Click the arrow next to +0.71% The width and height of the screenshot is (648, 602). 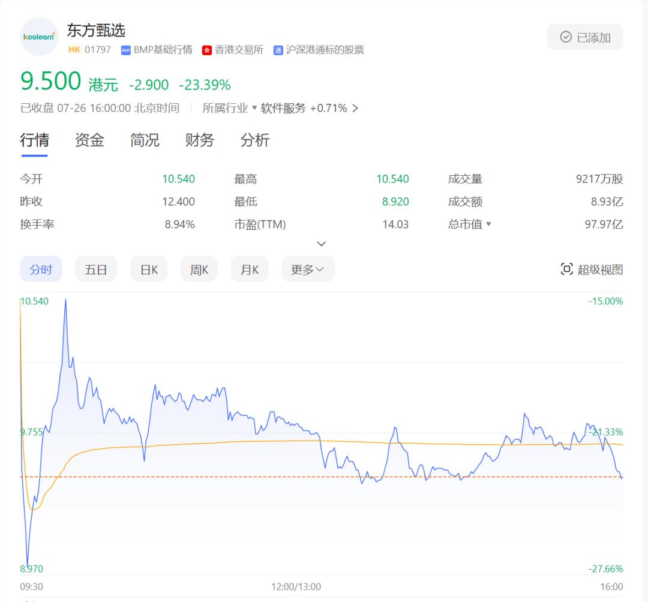355,108
